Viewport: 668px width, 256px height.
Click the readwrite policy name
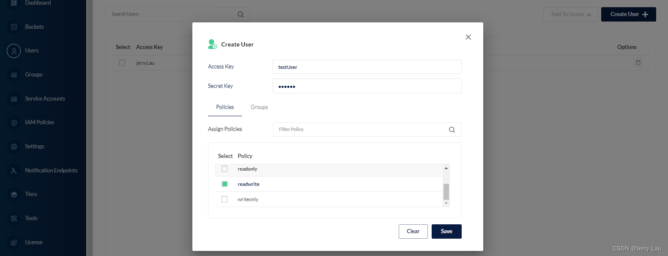pos(249,184)
